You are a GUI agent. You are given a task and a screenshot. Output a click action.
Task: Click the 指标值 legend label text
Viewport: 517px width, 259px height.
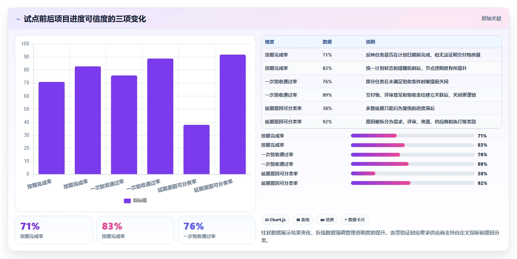[x=140, y=201]
